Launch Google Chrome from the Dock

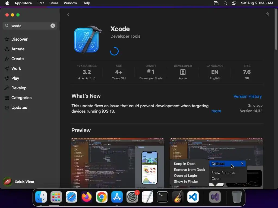coord(102,197)
